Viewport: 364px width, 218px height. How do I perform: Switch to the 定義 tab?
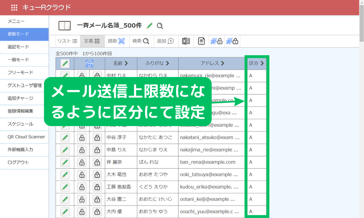pos(92,41)
